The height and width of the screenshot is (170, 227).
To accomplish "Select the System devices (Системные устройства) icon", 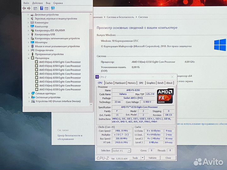I will [x=33, y=97].
